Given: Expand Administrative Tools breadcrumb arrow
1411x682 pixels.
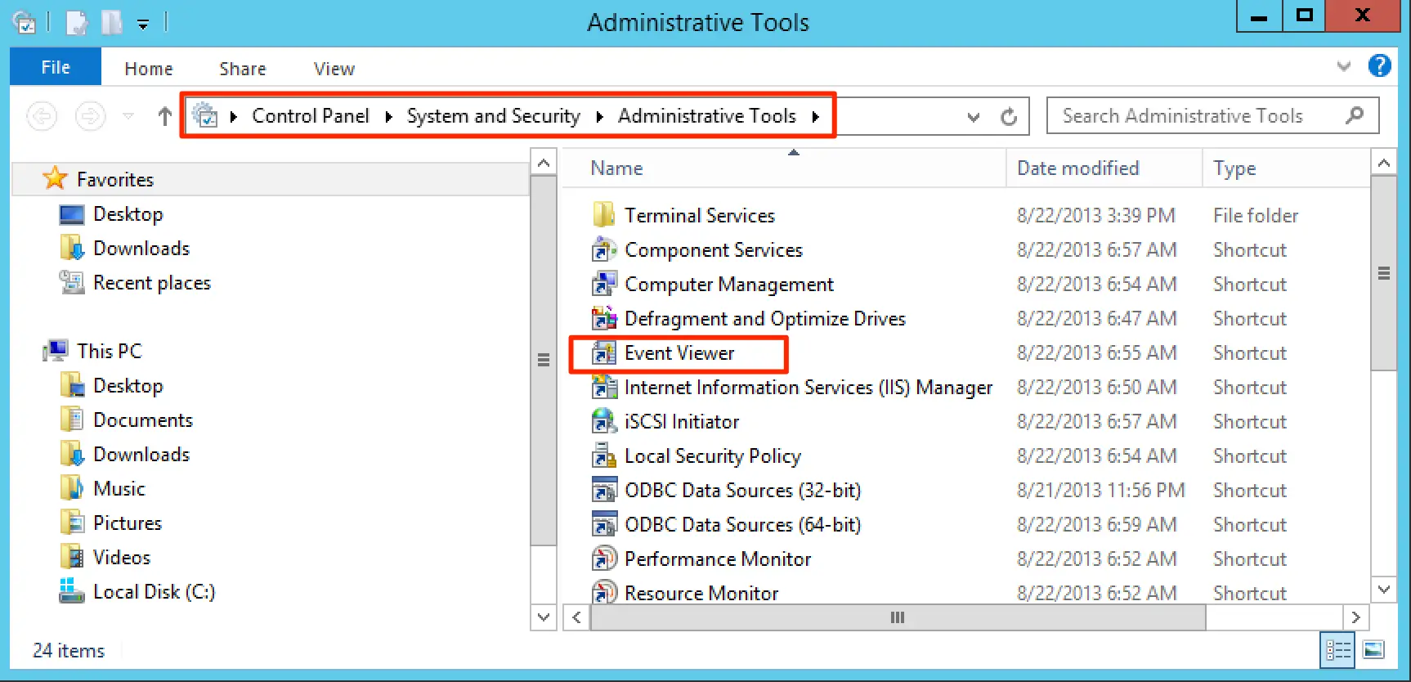Looking at the screenshot, I should (815, 117).
